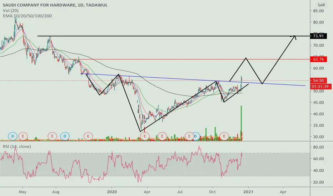
Task: Click the 50.00 price axis label
Action: 318,91
